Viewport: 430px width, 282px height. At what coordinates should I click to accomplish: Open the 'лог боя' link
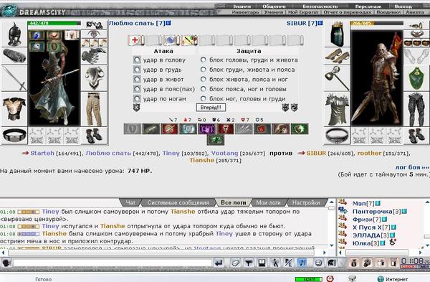tap(412, 167)
